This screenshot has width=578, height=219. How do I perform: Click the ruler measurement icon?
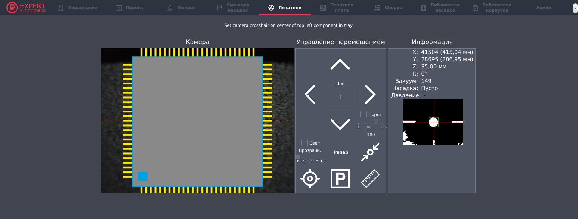point(370,179)
